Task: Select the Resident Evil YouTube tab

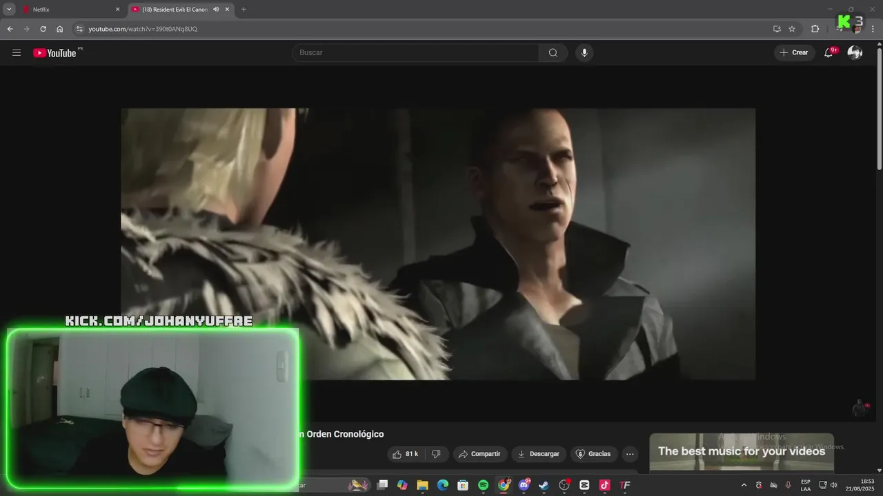Action: (181, 10)
